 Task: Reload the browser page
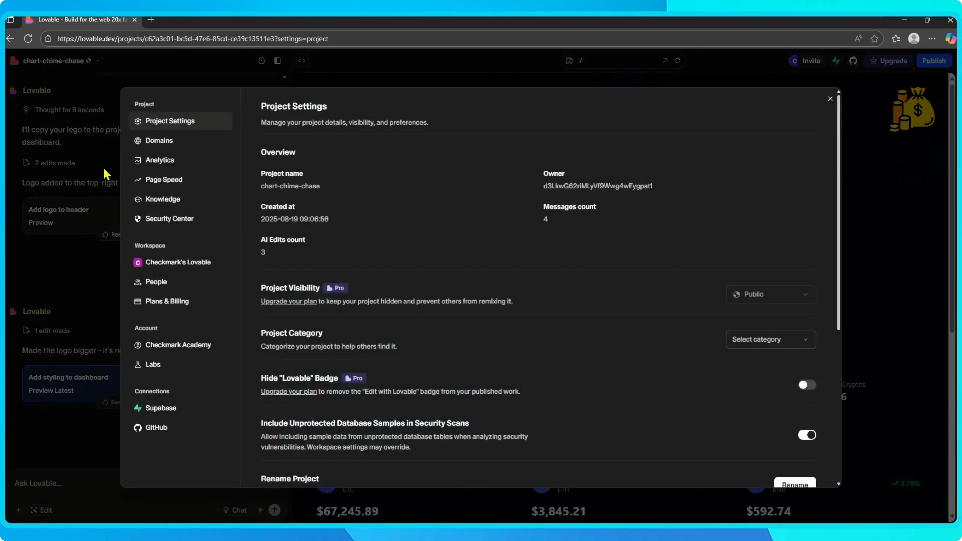28,38
